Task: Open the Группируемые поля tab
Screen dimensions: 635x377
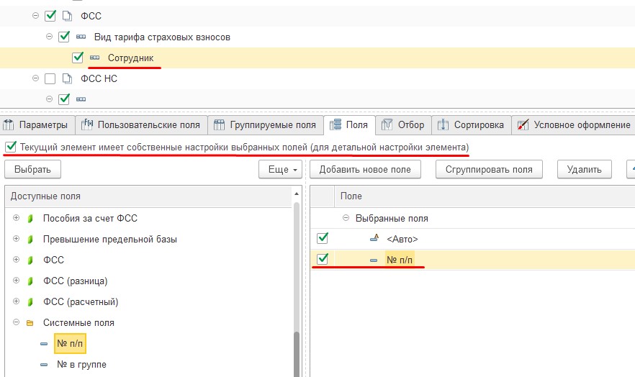Action: pyautogui.click(x=266, y=125)
